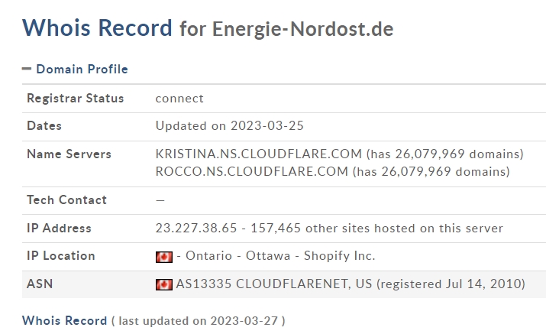Open 157,465 other sites hosted link
The width and height of the screenshot is (546, 334).
coord(376,228)
